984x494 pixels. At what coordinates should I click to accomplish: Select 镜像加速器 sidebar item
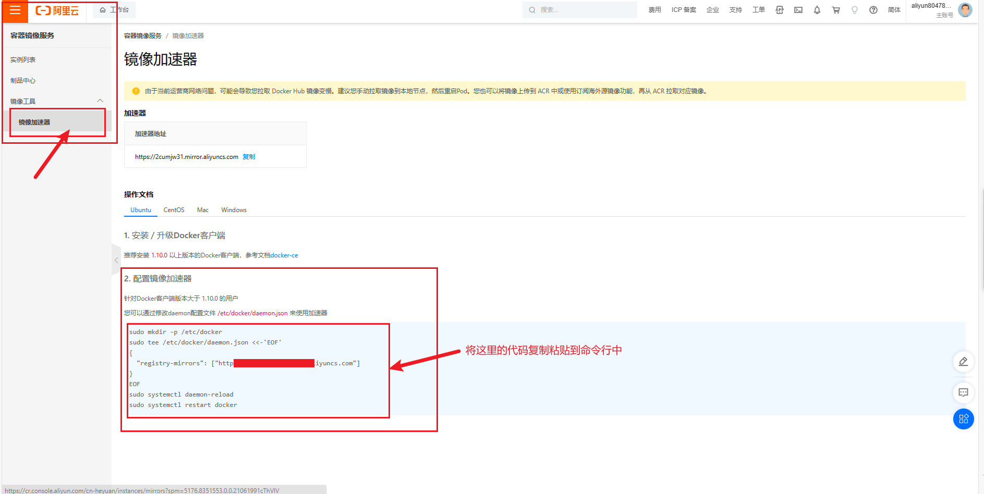click(x=57, y=122)
